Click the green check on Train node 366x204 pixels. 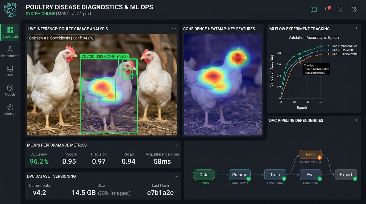(284, 179)
